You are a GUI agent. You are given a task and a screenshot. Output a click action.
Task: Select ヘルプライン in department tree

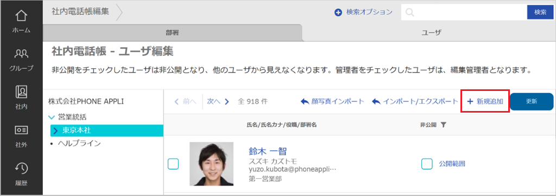79,143
